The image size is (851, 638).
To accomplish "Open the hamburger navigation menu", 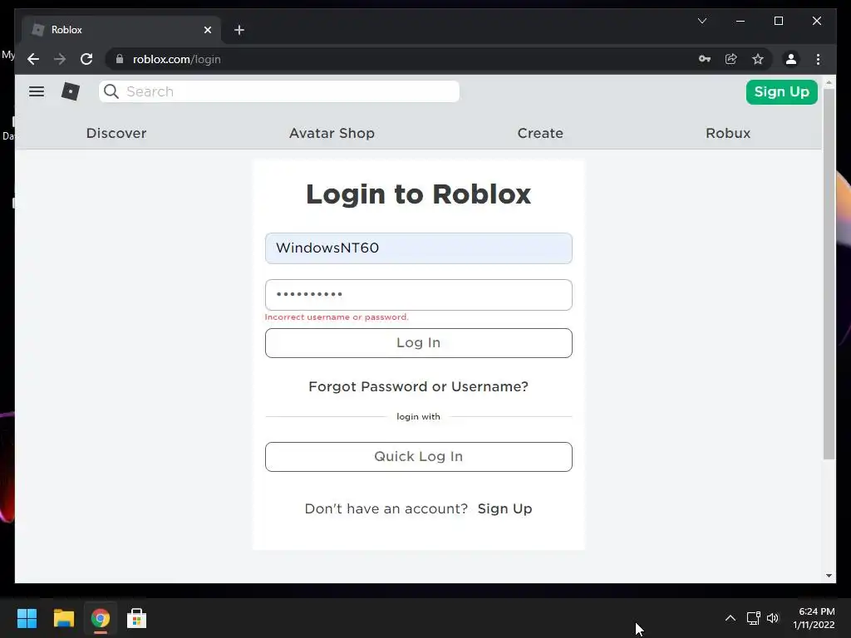I will [37, 91].
